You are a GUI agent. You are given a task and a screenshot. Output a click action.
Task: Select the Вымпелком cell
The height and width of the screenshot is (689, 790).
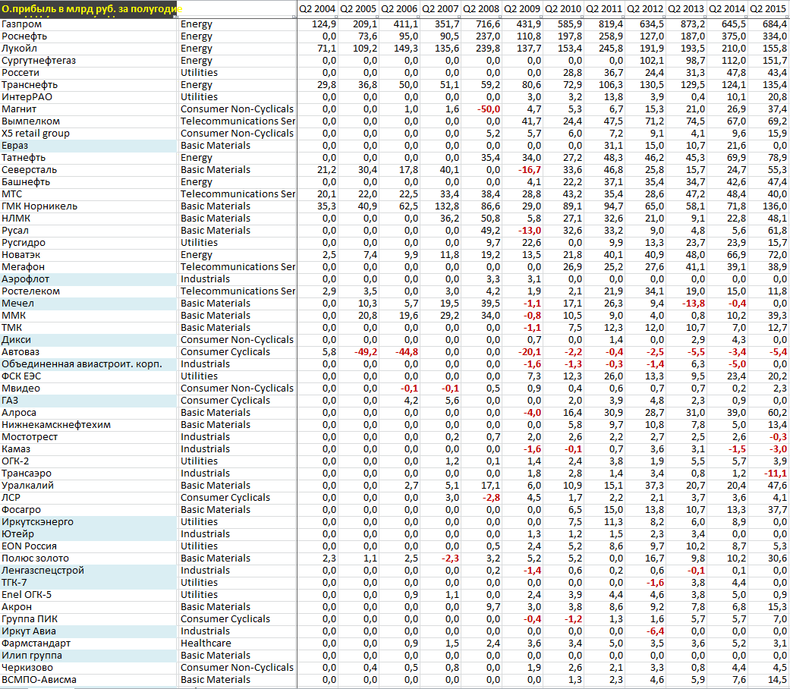[90, 121]
